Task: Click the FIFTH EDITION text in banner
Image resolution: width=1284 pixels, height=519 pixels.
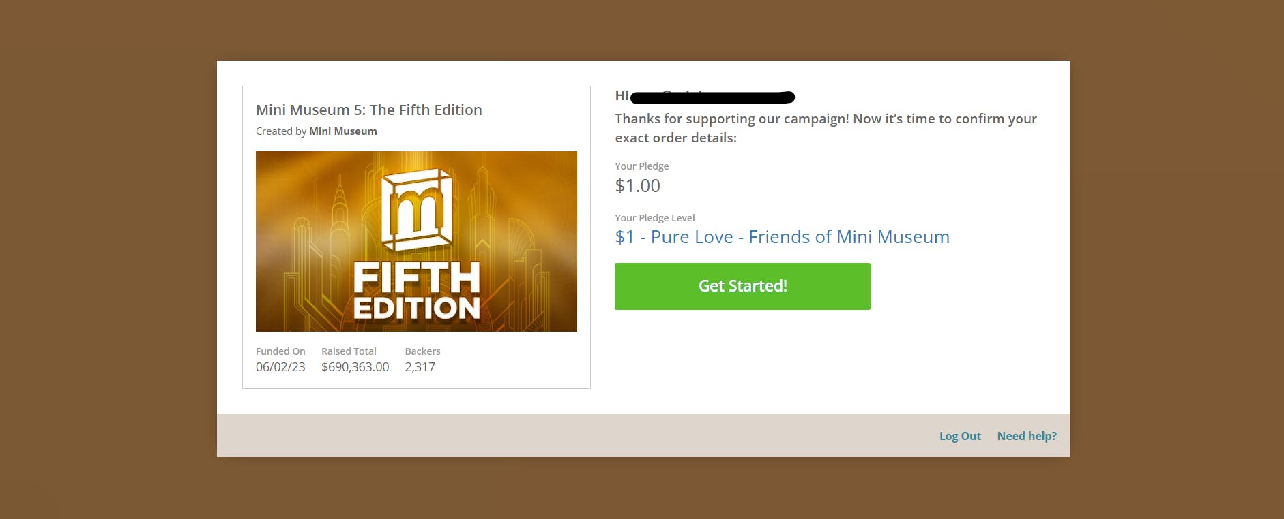Action: [x=416, y=292]
